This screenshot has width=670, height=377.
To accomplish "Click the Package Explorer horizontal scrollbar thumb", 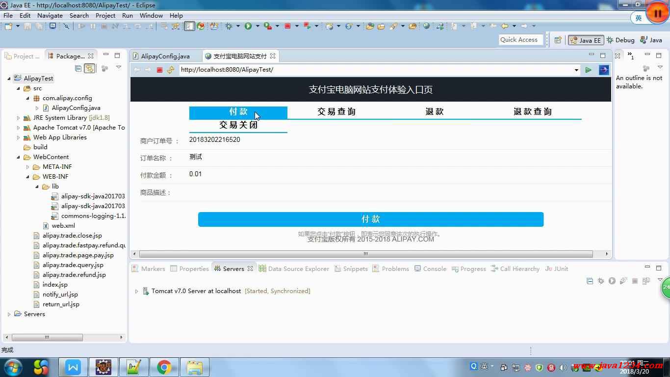I will (x=47, y=337).
